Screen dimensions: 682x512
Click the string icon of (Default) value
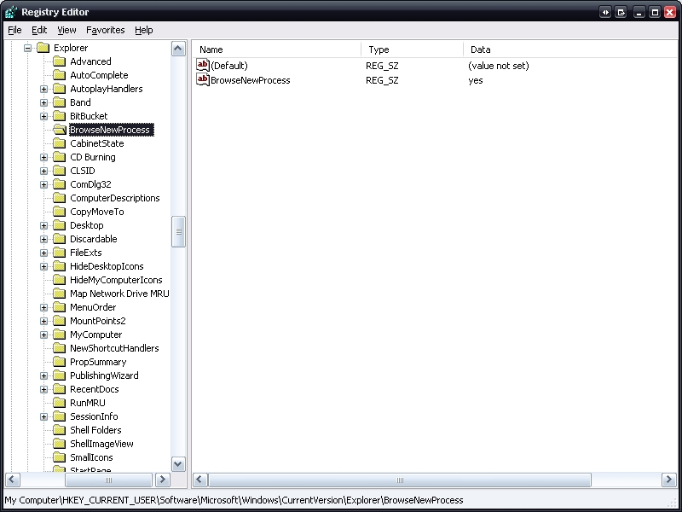[203, 66]
